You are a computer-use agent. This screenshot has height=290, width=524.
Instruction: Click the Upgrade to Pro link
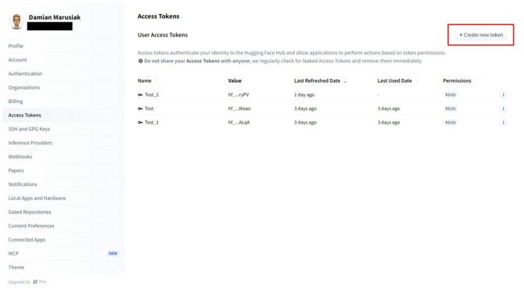(27, 282)
